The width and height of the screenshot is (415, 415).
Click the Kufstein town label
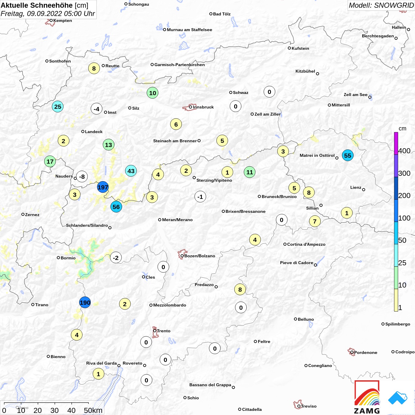tap(300, 48)
